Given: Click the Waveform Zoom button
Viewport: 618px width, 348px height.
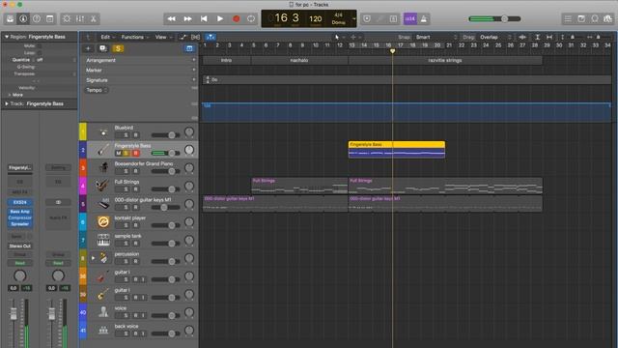Looking at the screenshot, I should click(522, 37).
